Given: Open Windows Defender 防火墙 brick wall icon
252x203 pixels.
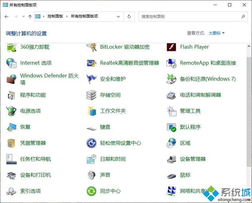Looking at the screenshot, I should point(11,79).
